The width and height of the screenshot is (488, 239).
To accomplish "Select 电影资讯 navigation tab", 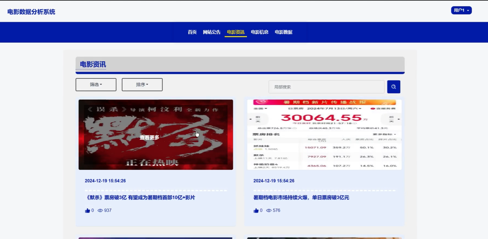I will click(x=236, y=32).
